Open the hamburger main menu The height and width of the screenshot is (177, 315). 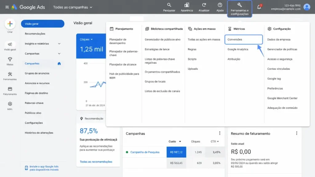[x=7, y=7]
